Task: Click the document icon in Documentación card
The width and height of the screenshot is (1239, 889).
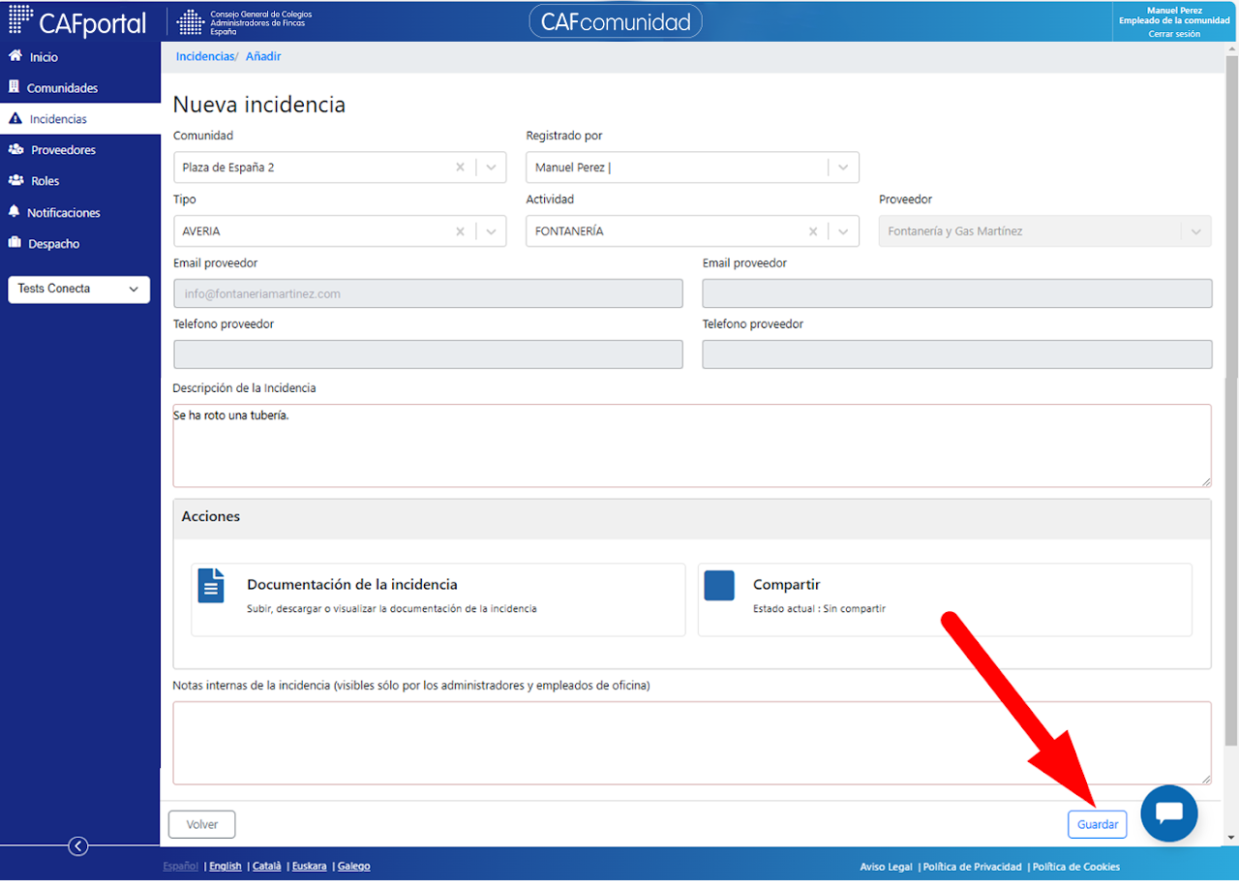Action: pos(211,586)
